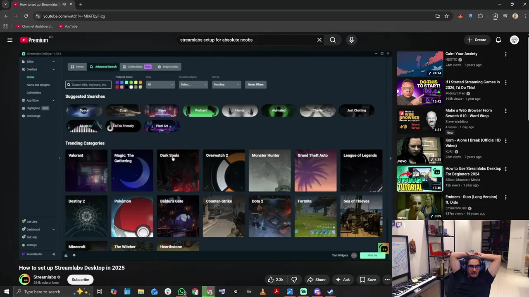Reload the page in Chrome
529x297 pixels.
(26, 16)
